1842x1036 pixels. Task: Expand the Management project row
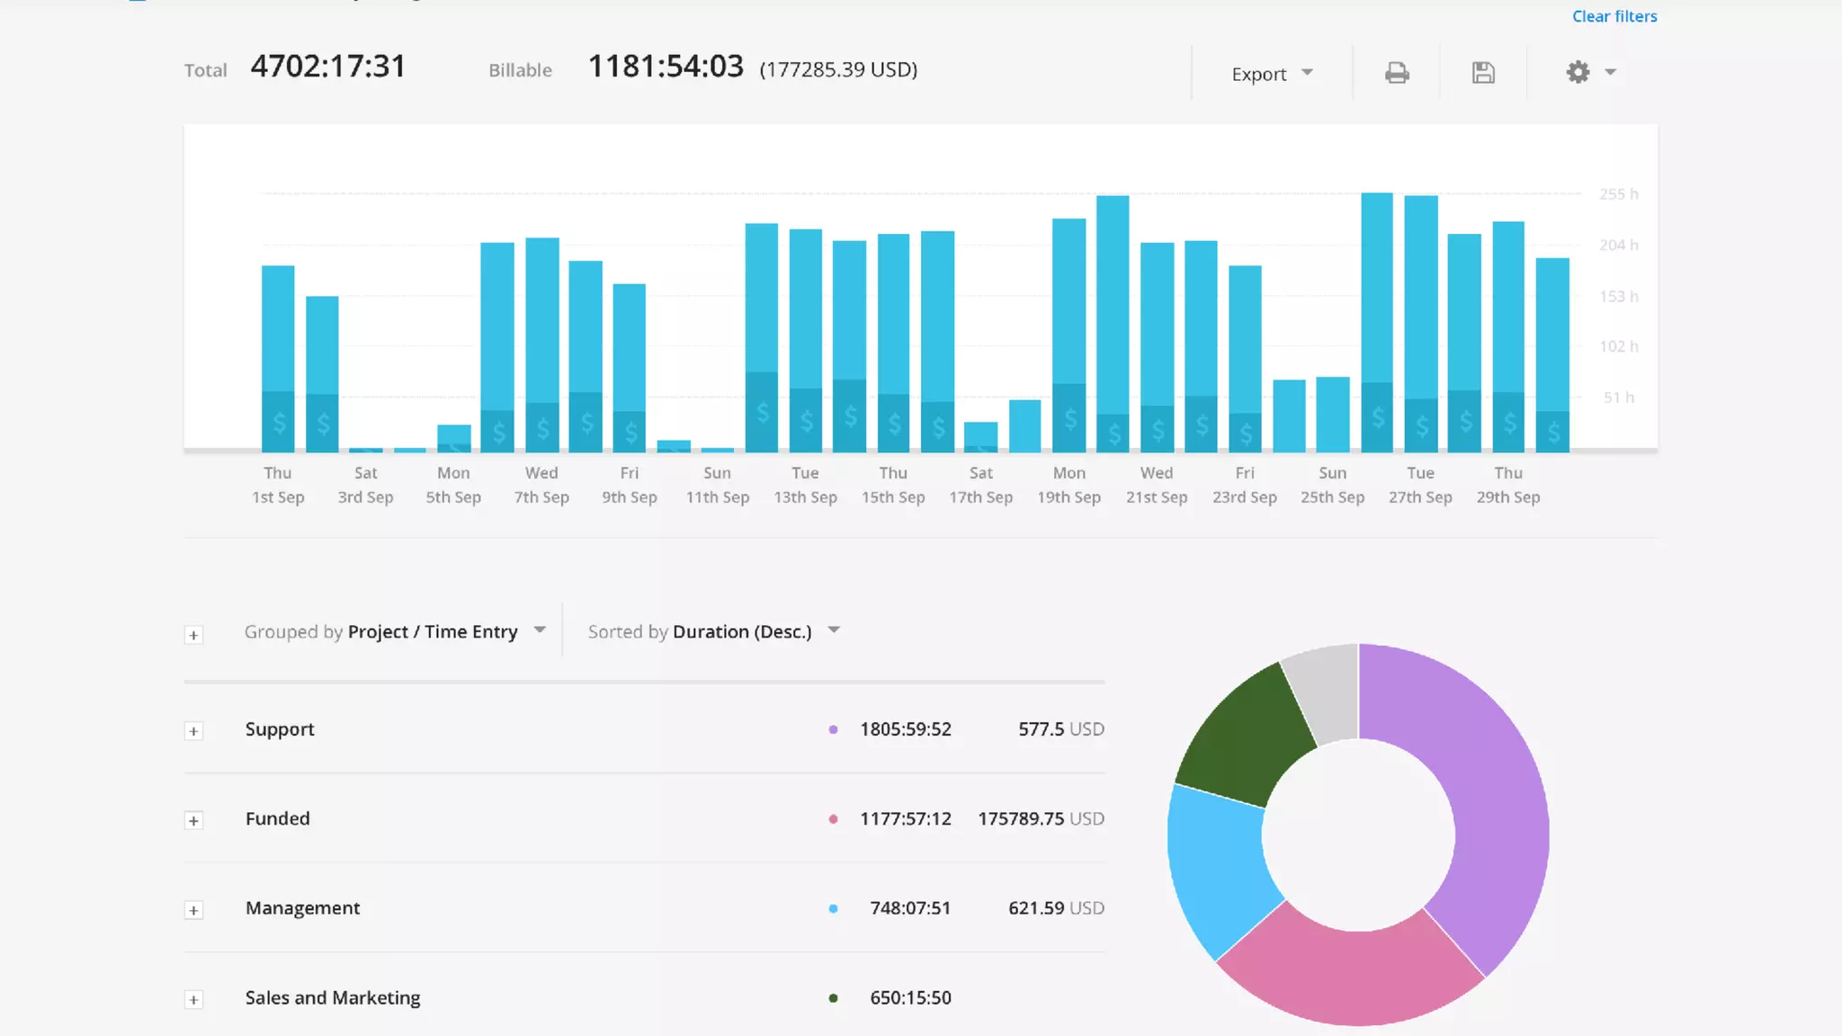[193, 910]
